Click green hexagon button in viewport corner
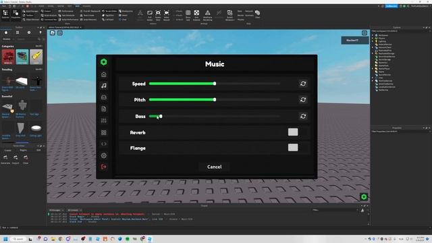The image size is (432, 243). pos(364,196)
